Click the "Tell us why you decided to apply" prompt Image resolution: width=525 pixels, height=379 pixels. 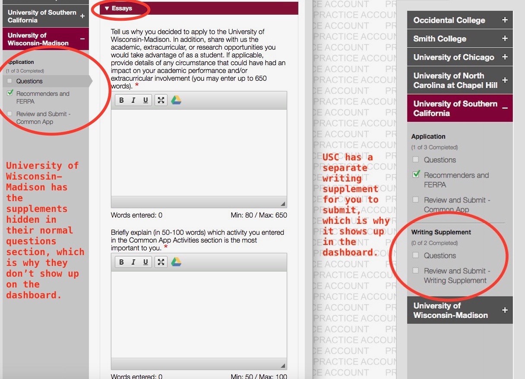tap(198, 59)
